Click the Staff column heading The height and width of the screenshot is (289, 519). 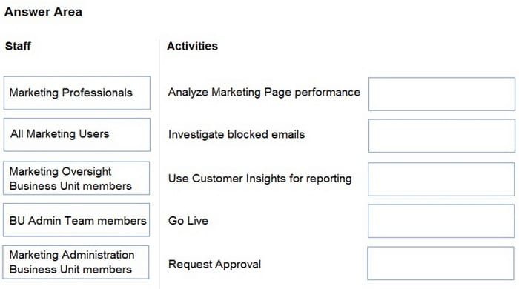point(18,46)
